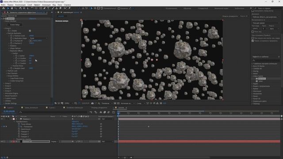Open the Анимация menu
Screen dimensions: 283x159
tap(46, 5)
